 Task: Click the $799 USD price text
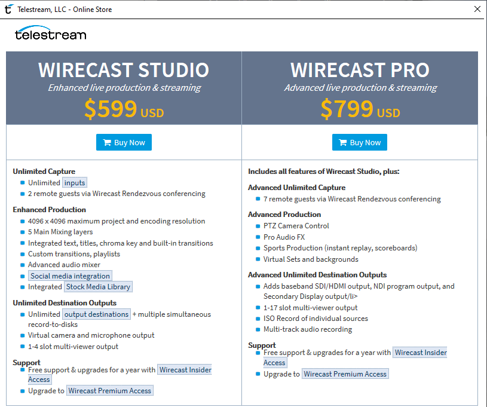tap(360, 109)
